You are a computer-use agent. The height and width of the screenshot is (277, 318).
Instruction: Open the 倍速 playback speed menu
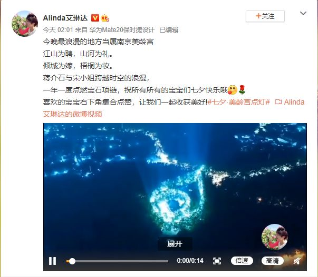click(x=242, y=261)
